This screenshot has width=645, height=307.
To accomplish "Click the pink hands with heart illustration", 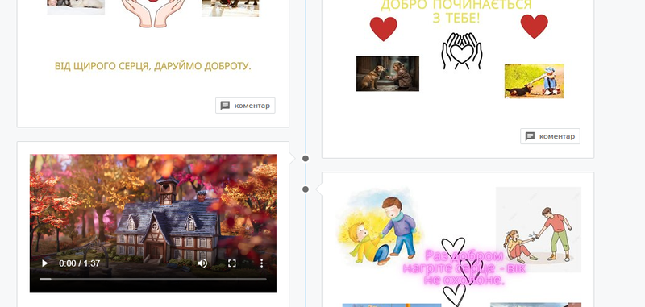I will (x=153, y=13).
